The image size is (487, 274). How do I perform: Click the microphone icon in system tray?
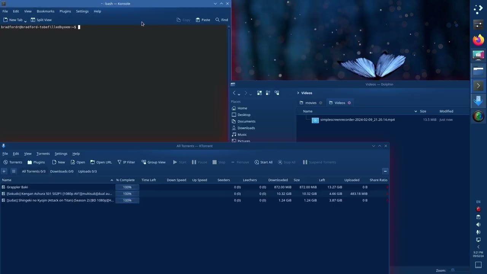tap(478, 232)
